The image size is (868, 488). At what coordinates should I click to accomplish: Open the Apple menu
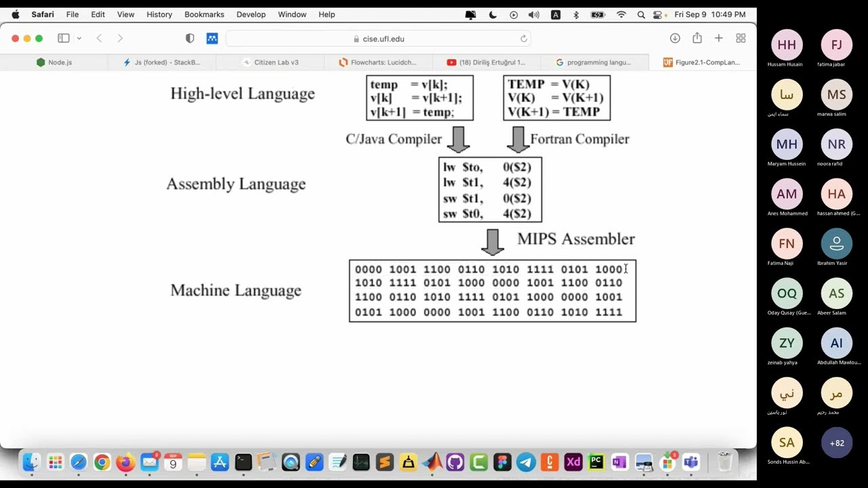coord(16,14)
